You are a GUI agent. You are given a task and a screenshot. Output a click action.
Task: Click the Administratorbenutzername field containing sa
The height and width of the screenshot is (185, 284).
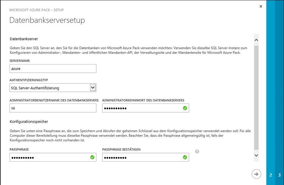click(53, 108)
